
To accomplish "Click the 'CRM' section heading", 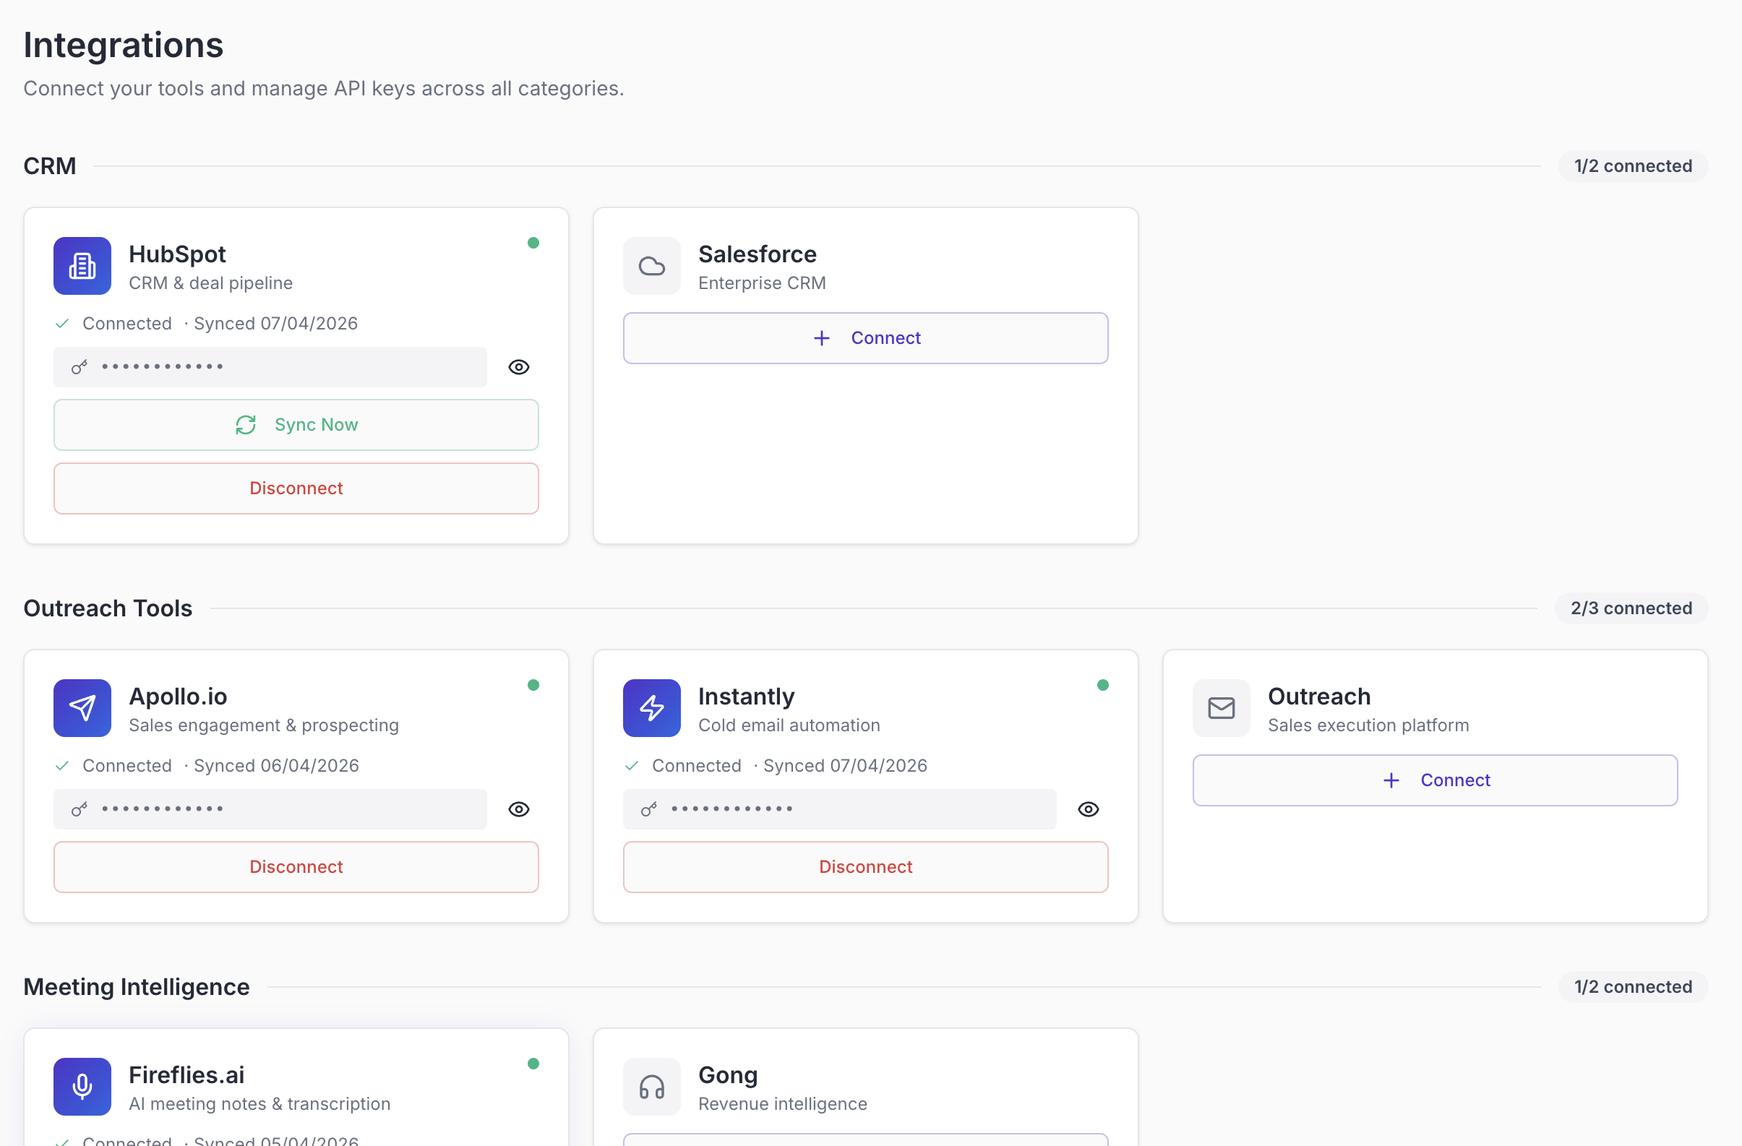I will (x=50, y=166).
